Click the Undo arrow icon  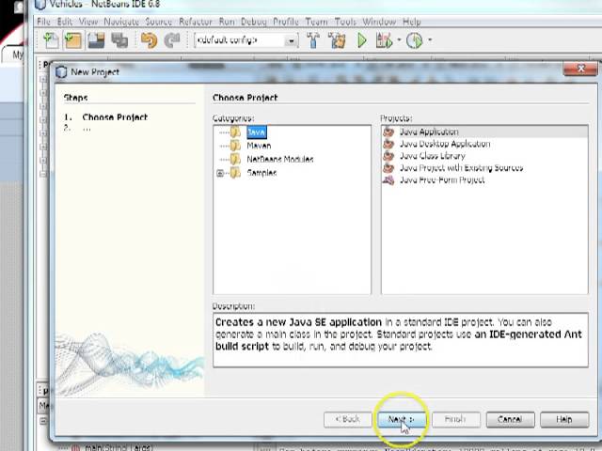(x=149, y=40)
